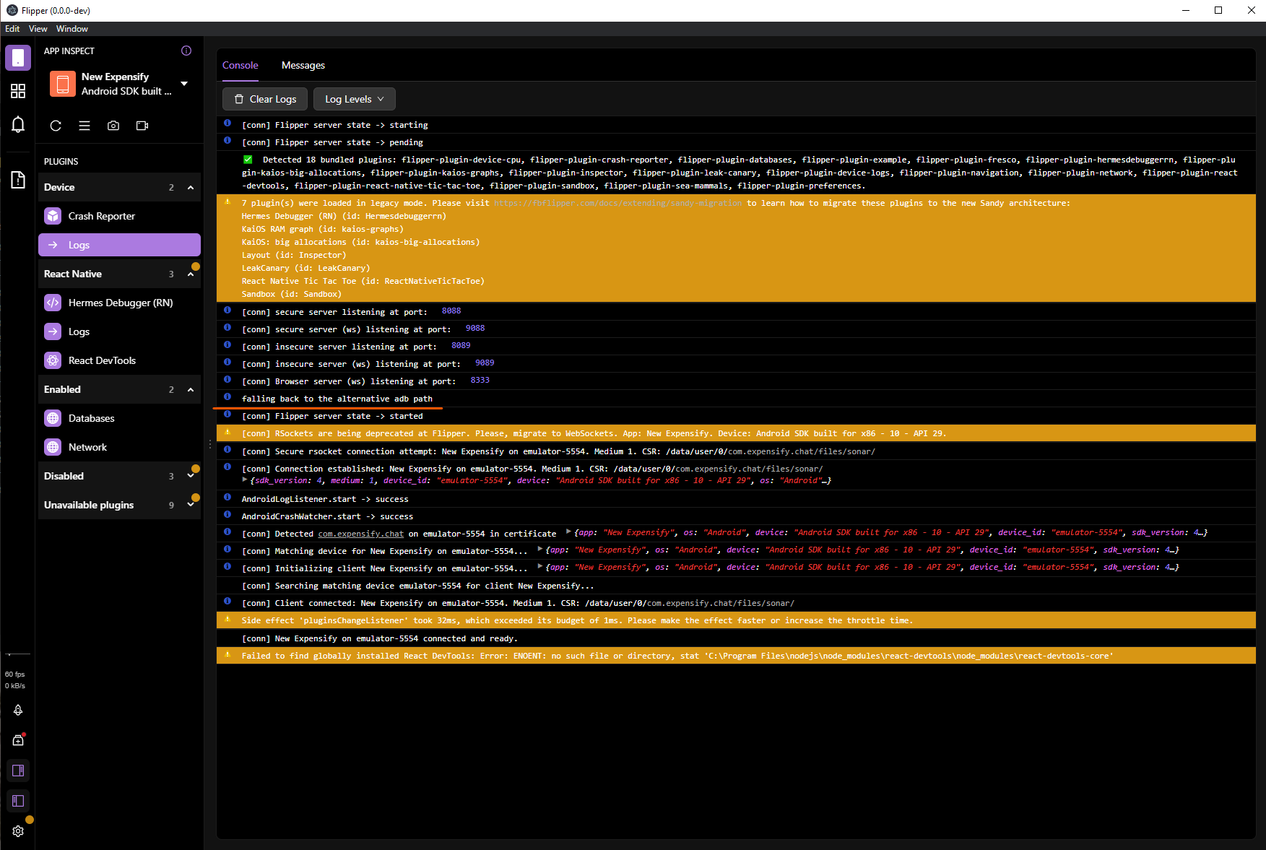Click the Clear Logs button
Image resolution: width=1266 pixels, height=850 pixels.
click(265, 99)
